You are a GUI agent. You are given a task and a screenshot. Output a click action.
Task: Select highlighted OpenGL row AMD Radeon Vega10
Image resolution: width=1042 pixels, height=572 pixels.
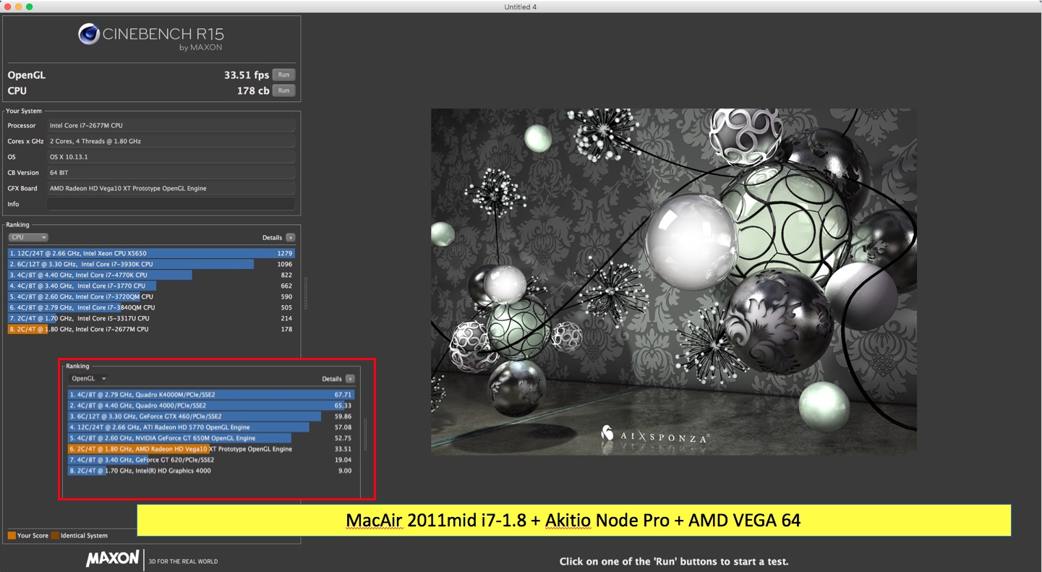tap(211, 449)
